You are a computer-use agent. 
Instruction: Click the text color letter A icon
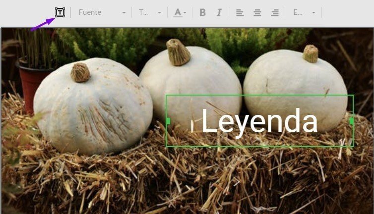click(x=178, y=12)
